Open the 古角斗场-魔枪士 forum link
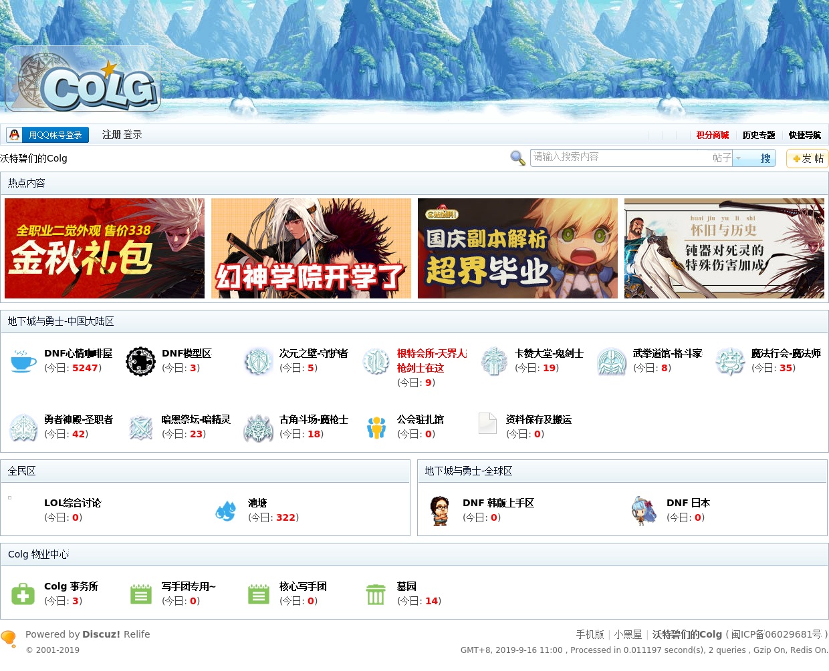The image size is (829, 671). [314, 419]
